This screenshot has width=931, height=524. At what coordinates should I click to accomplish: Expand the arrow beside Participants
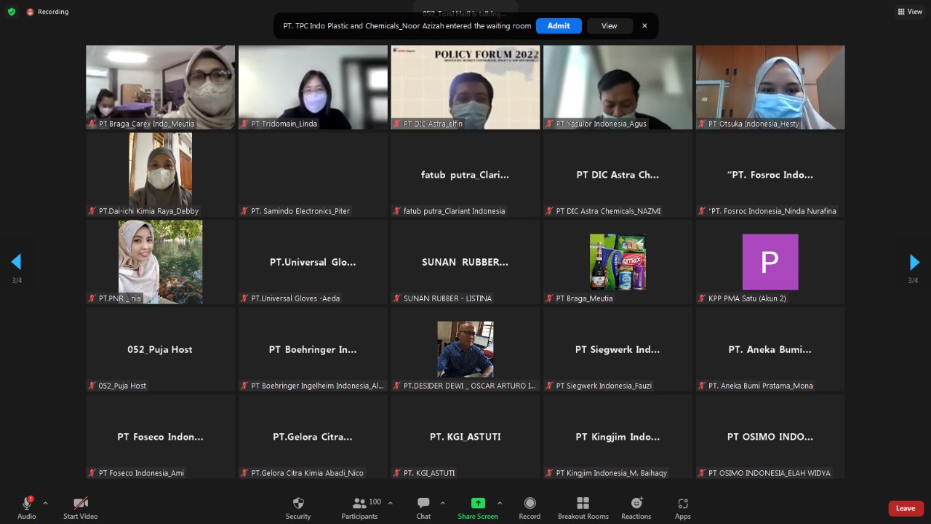[x=390, y=503]
